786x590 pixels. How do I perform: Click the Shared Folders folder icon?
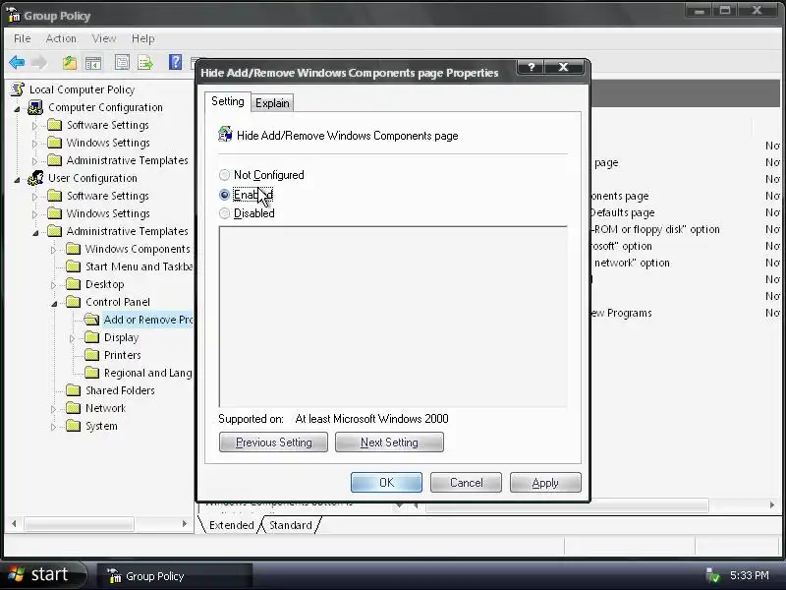(73, 390)
